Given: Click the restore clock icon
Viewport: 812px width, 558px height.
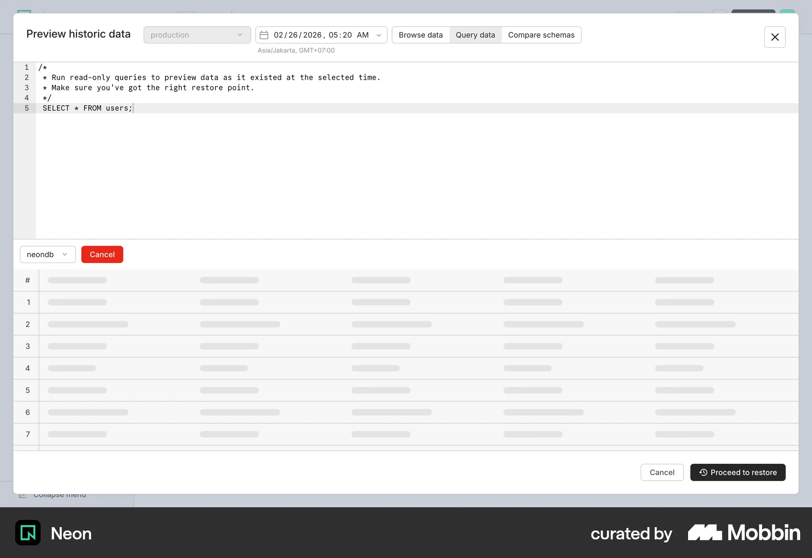Looking at the screenshot, I should (703, 473).
